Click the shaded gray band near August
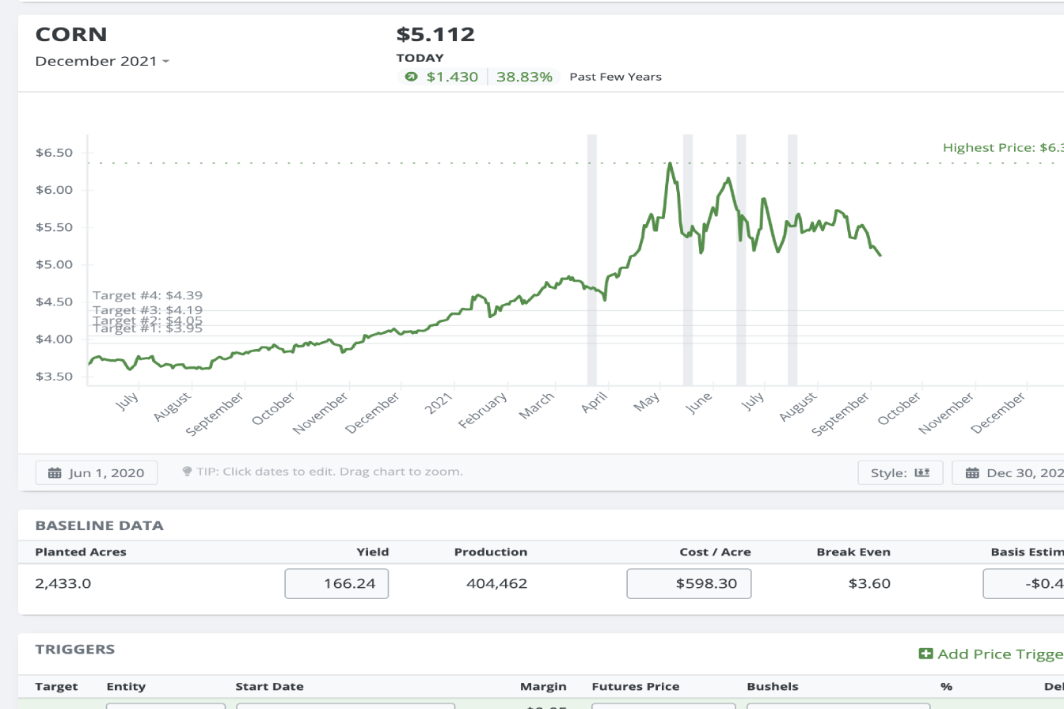 click(x=792, y=261)
